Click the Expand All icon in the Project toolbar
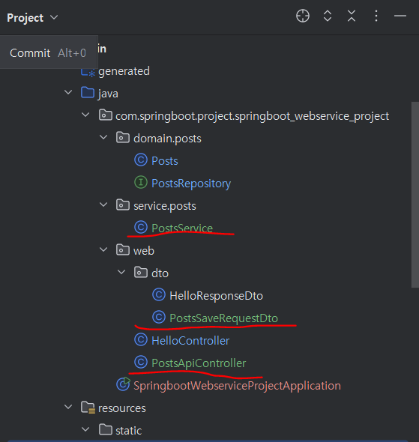419x442 pixels. 328,16
